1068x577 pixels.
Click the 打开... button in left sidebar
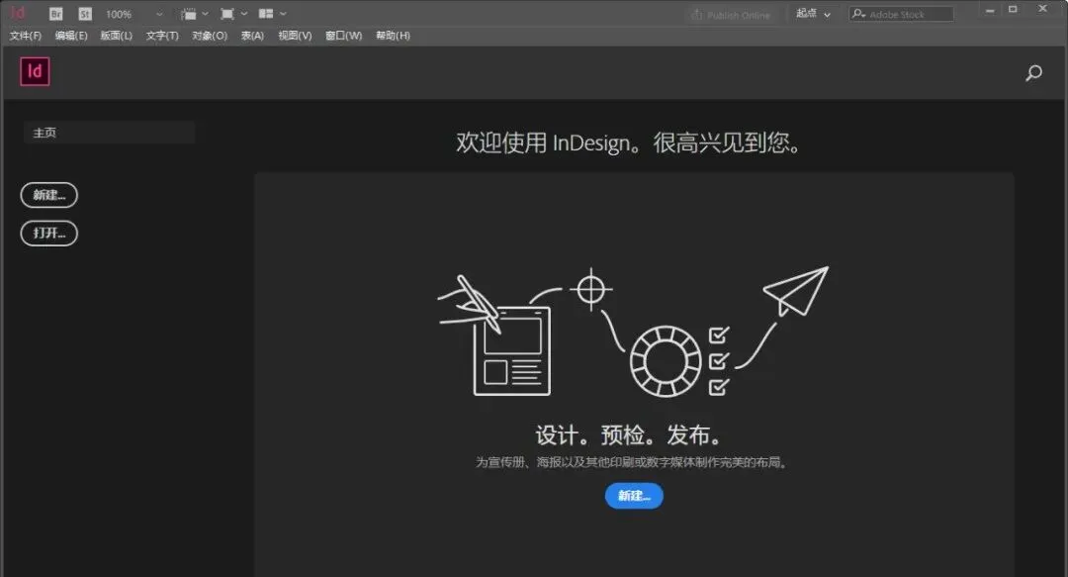point(49,234)
